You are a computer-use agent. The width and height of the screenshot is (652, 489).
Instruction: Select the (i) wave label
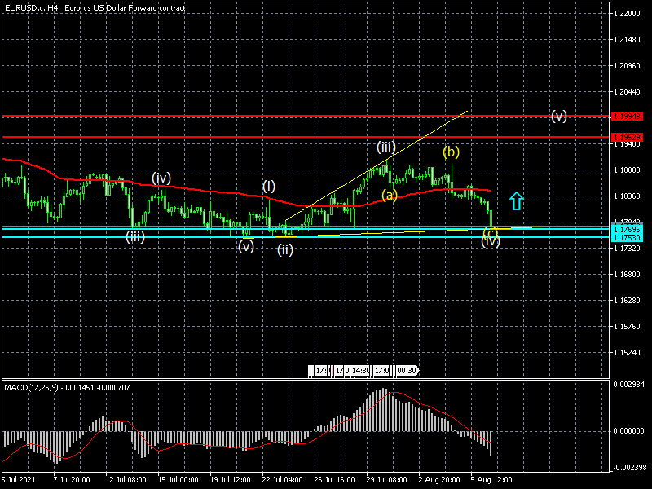pos(268,186)
